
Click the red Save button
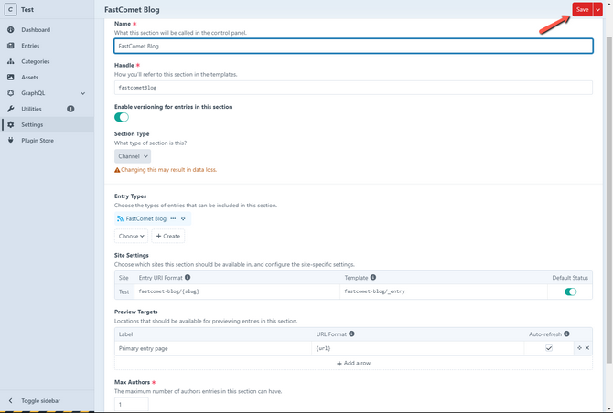(582, 9)
